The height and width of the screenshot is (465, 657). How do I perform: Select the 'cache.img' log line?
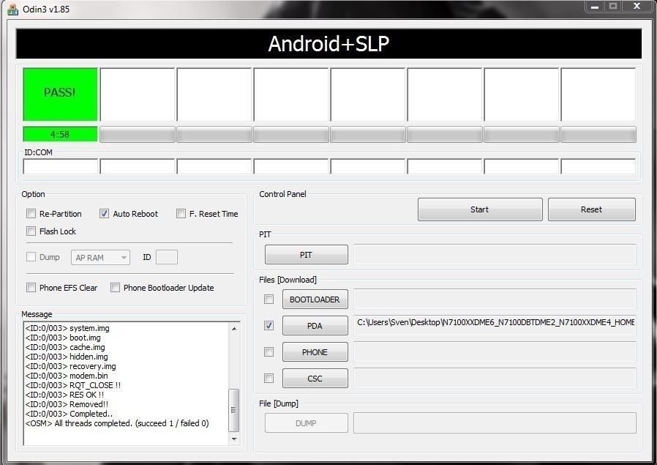click(x=65, y=347)
